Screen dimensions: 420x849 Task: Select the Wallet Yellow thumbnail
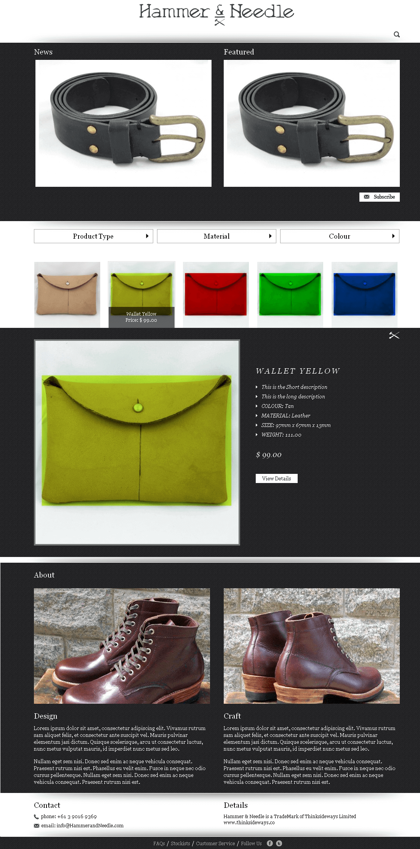click(141, 294)
